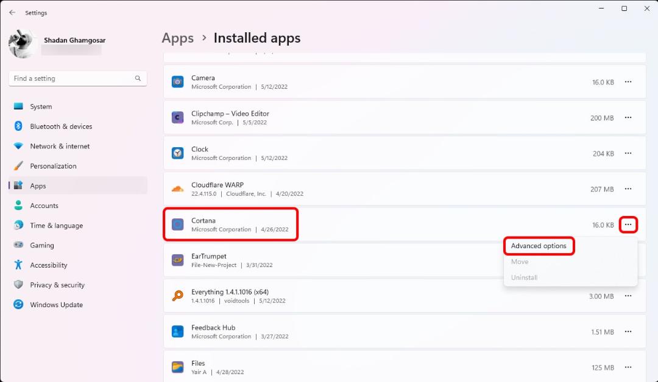This screenshot has width=658, height=382.
Task: Open Accounts label in sidebar
Action: click(x=44, y=206)
